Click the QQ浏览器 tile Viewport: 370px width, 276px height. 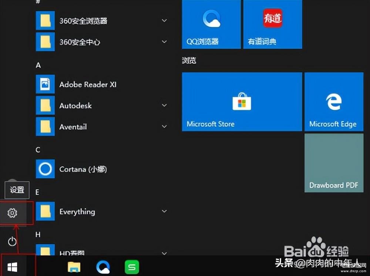211,24
